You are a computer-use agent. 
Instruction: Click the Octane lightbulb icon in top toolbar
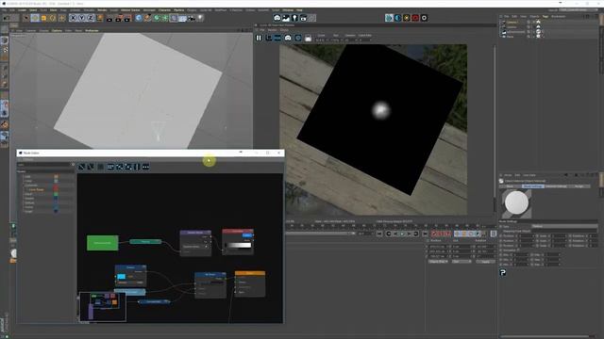[x=294, y=18]
